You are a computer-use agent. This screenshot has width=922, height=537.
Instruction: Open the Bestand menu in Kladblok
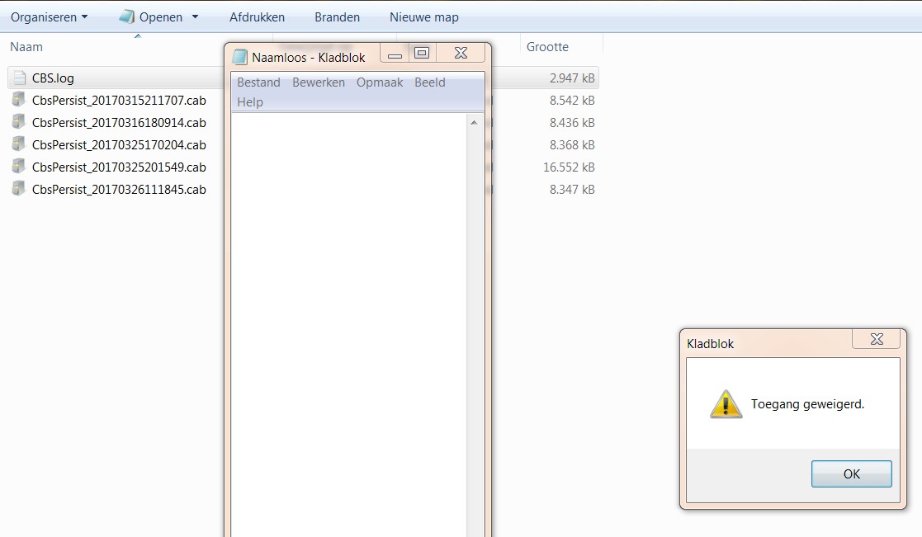(258, 82)
